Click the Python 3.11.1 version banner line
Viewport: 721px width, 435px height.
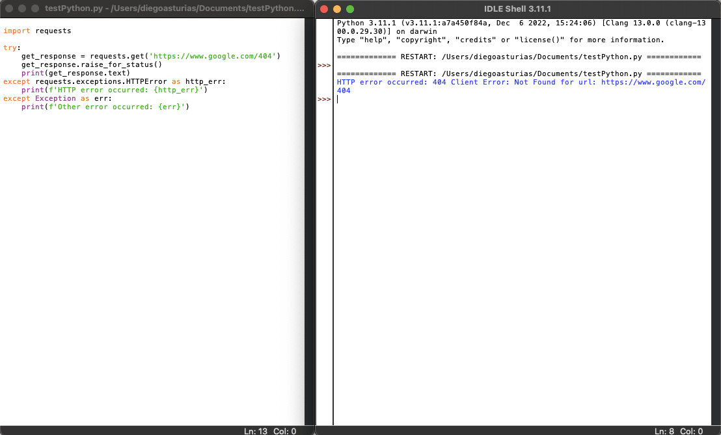(x=521, y=23)
